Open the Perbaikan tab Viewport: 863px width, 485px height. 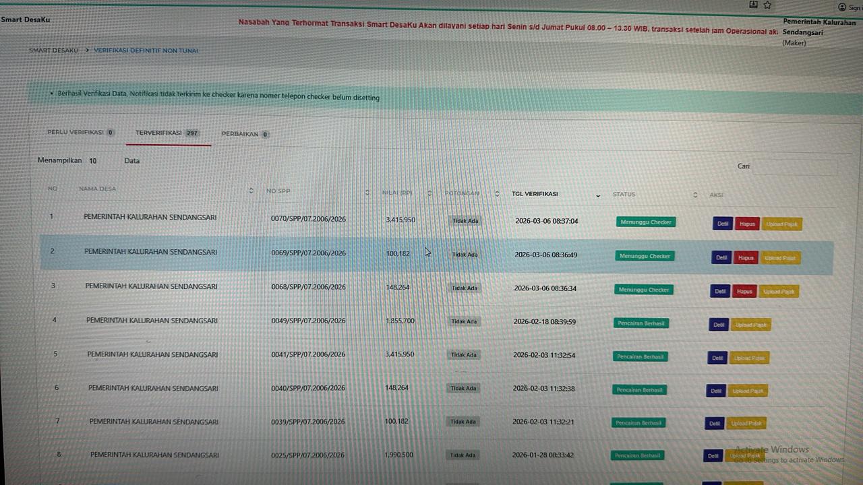click(245, 134)
